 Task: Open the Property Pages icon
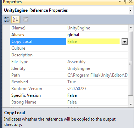(x=26, y=20)
